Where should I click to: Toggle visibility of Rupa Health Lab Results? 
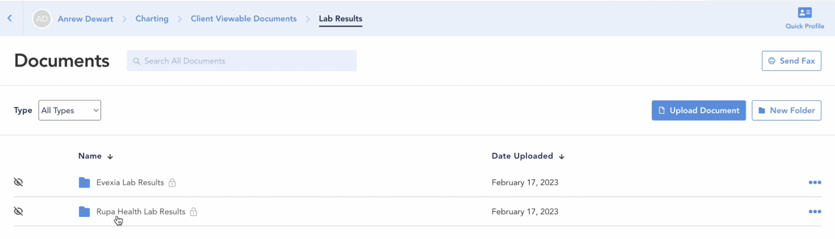18,212
